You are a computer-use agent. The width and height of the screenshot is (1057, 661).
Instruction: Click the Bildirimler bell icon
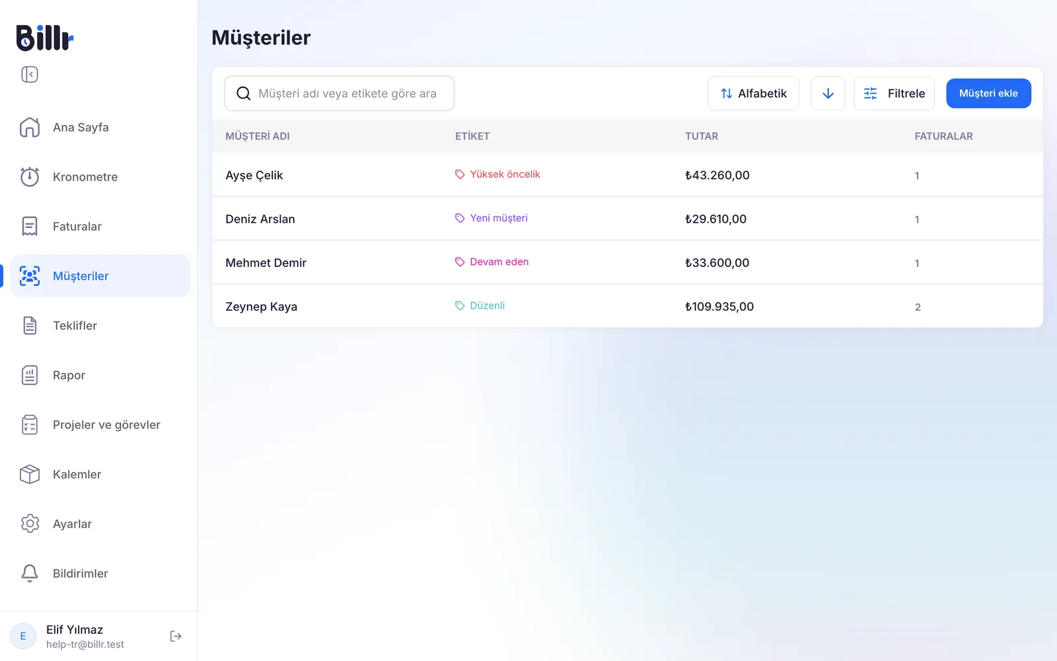[30, 573]
